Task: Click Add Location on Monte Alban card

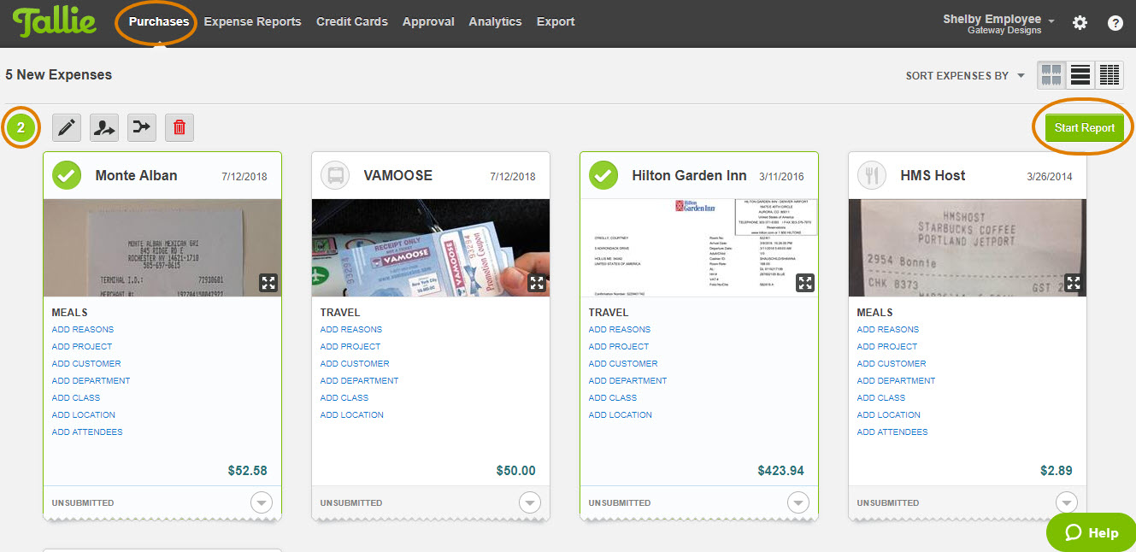Action: tap(83, 415)
